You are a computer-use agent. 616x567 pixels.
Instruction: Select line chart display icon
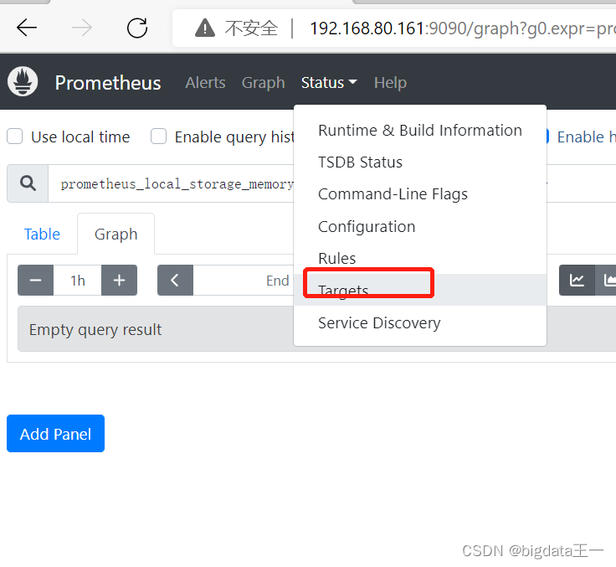click(577, 280)
